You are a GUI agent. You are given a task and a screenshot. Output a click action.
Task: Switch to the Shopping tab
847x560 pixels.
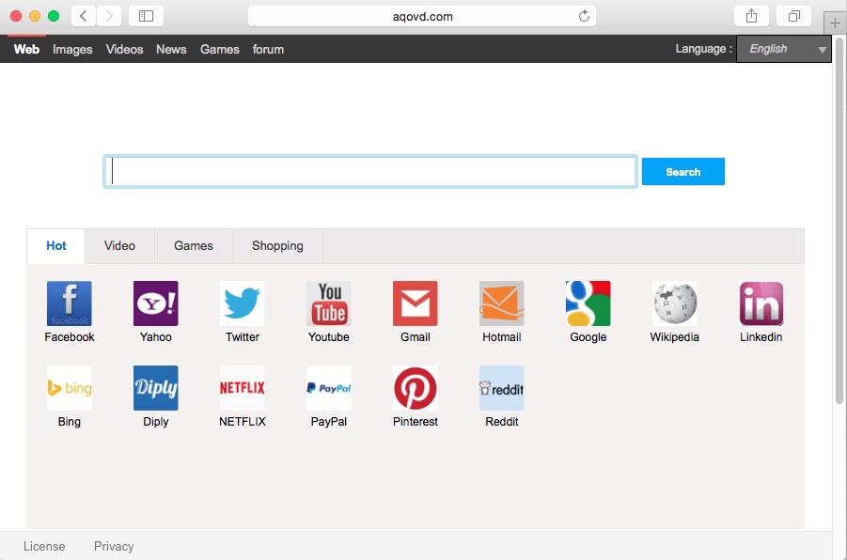(277, 246)
